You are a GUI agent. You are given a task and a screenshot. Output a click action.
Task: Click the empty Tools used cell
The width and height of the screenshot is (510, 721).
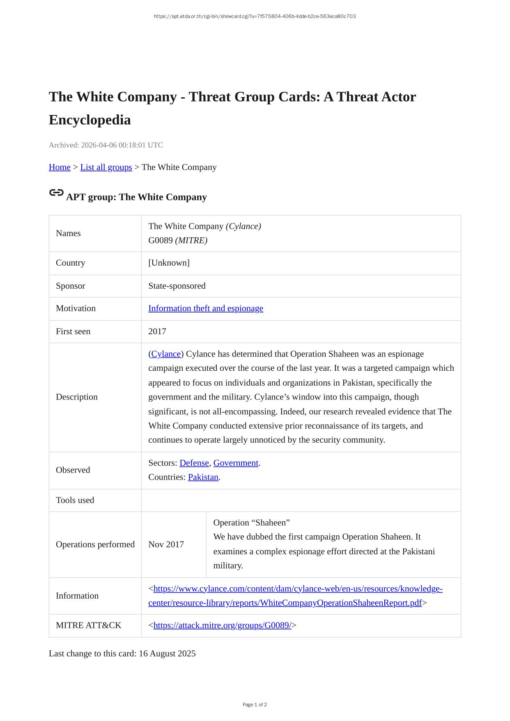(x=301, y=500)
